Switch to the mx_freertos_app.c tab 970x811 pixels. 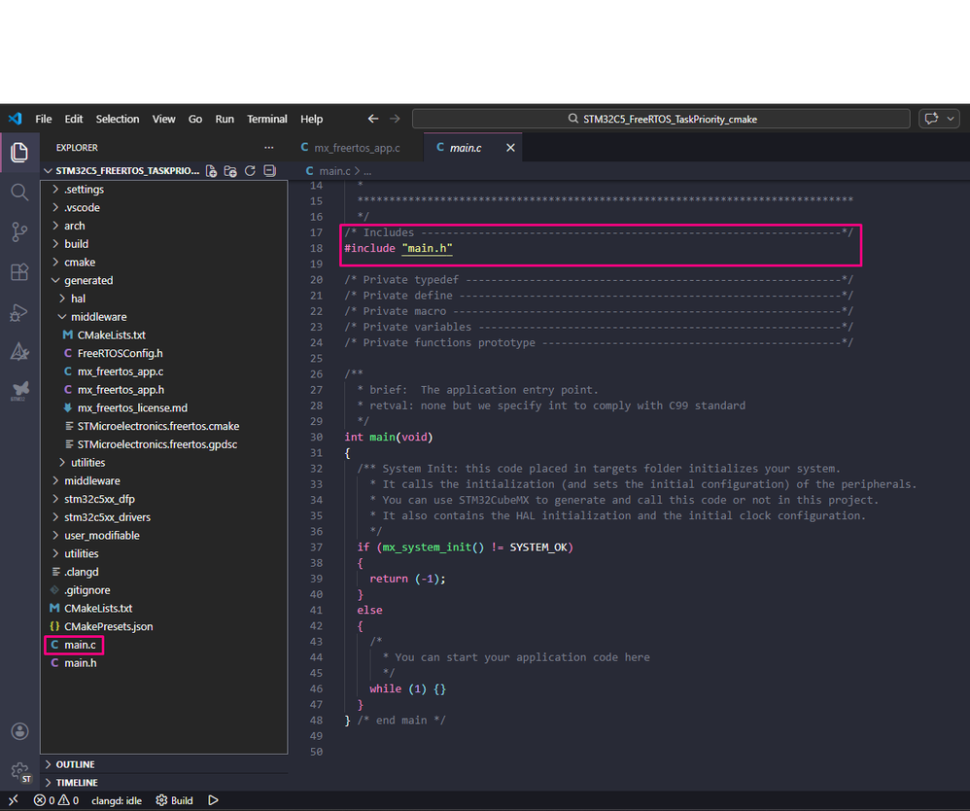tap(356, 148)
